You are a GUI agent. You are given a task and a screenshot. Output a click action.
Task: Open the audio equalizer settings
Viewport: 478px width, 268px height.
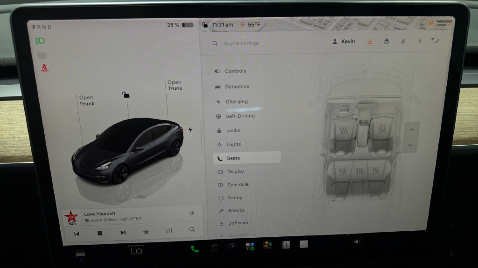coord(169,231)
